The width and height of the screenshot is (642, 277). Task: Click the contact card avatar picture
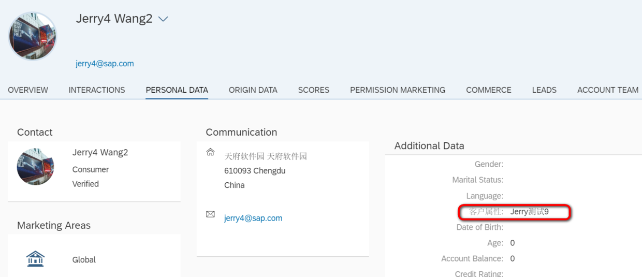coord(36,167)
